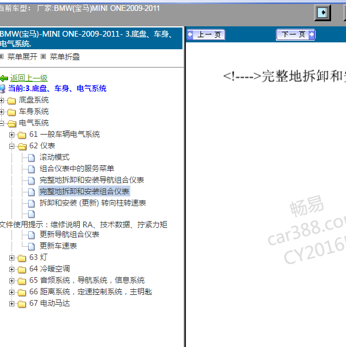Click 菜单折叠 to collapse all menus

[65, 57]
